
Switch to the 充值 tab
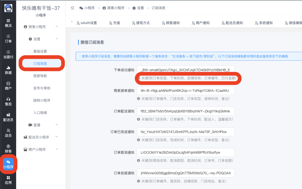point(114,22)
